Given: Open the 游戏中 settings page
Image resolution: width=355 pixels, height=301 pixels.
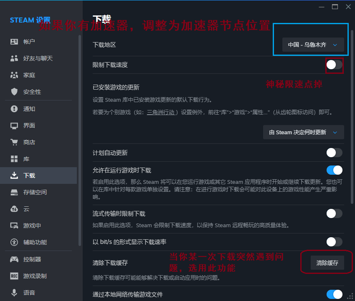Looking at the screenshot, I should [38, 226].
